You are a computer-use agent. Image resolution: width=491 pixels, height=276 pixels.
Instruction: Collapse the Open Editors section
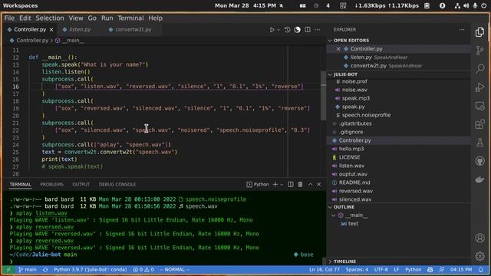[330, 41]
